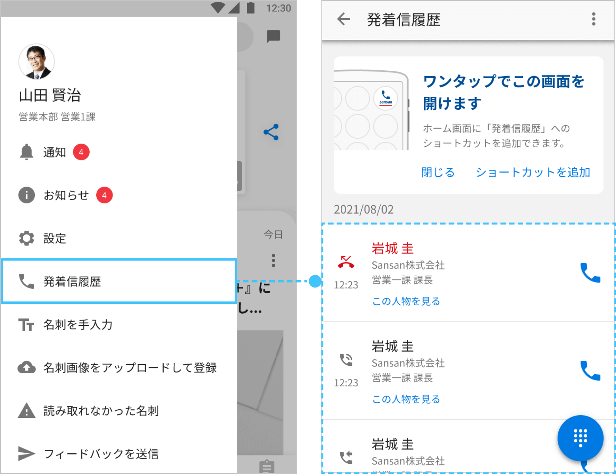Click the gear icon beside 設定
The height and width of the screenshot is (474, 616).
(26, 238)
